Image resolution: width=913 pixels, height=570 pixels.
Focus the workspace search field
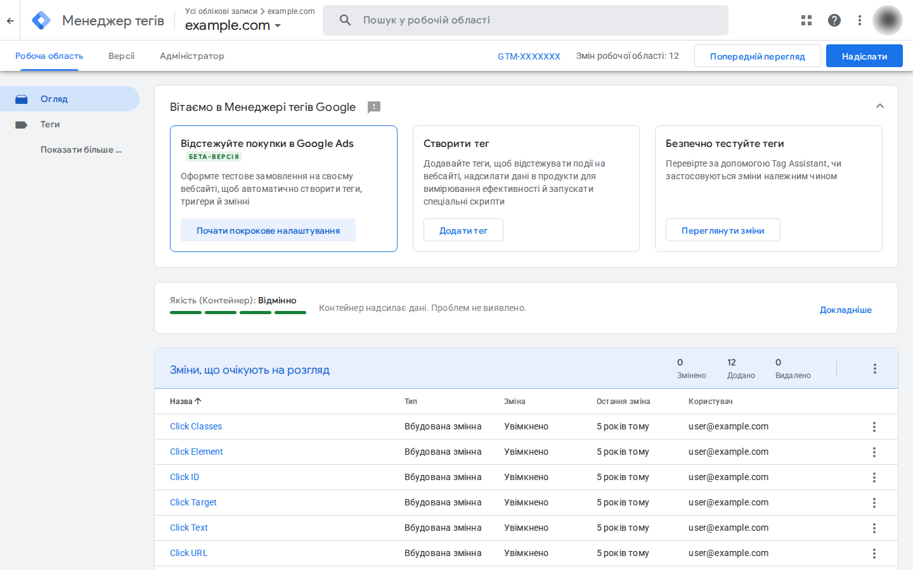526,20
